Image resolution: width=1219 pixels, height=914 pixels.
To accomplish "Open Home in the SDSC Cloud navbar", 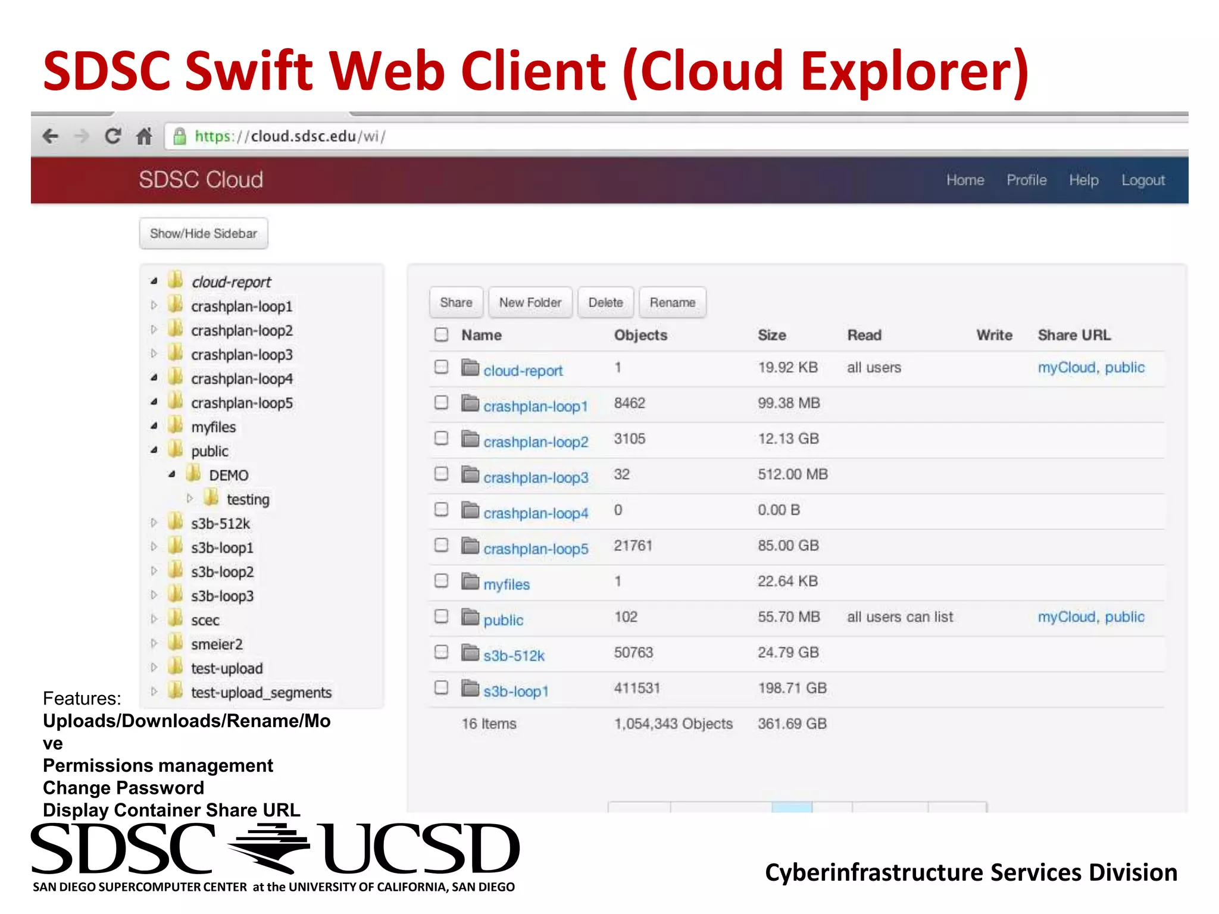I will (965, 180).
